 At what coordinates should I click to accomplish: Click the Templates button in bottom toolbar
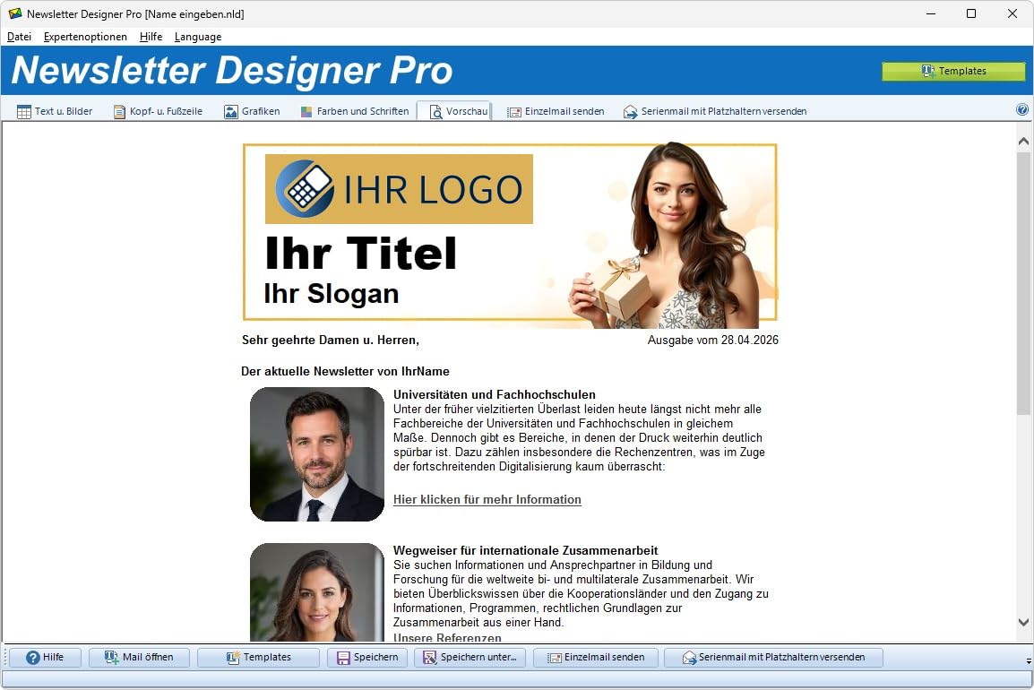[x=258, y=658]
